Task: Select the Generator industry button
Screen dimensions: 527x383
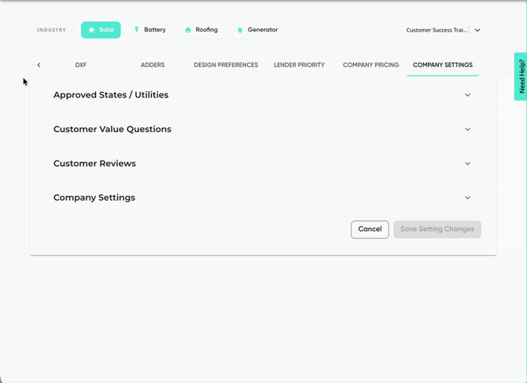Action: point(257,30)
